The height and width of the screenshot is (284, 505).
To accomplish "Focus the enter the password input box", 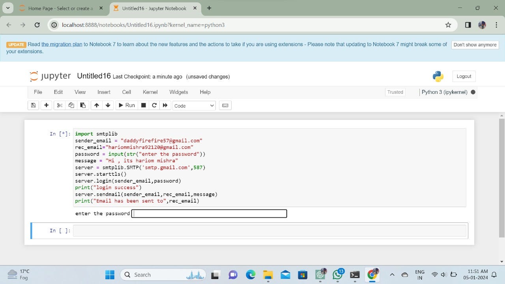I will tap(209, 213).
